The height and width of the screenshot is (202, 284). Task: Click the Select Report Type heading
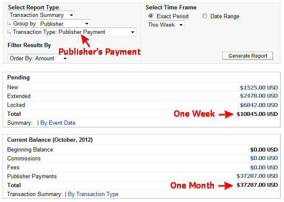(34, 7)
